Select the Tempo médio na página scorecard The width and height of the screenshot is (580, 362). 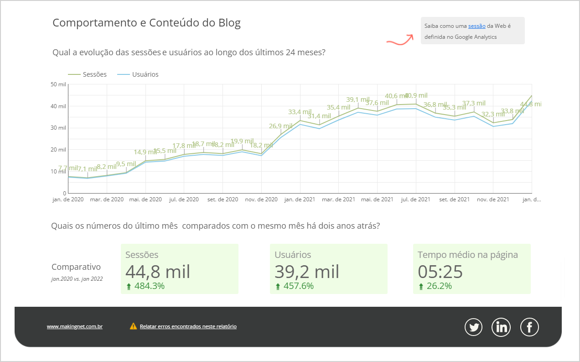[471, 268]
